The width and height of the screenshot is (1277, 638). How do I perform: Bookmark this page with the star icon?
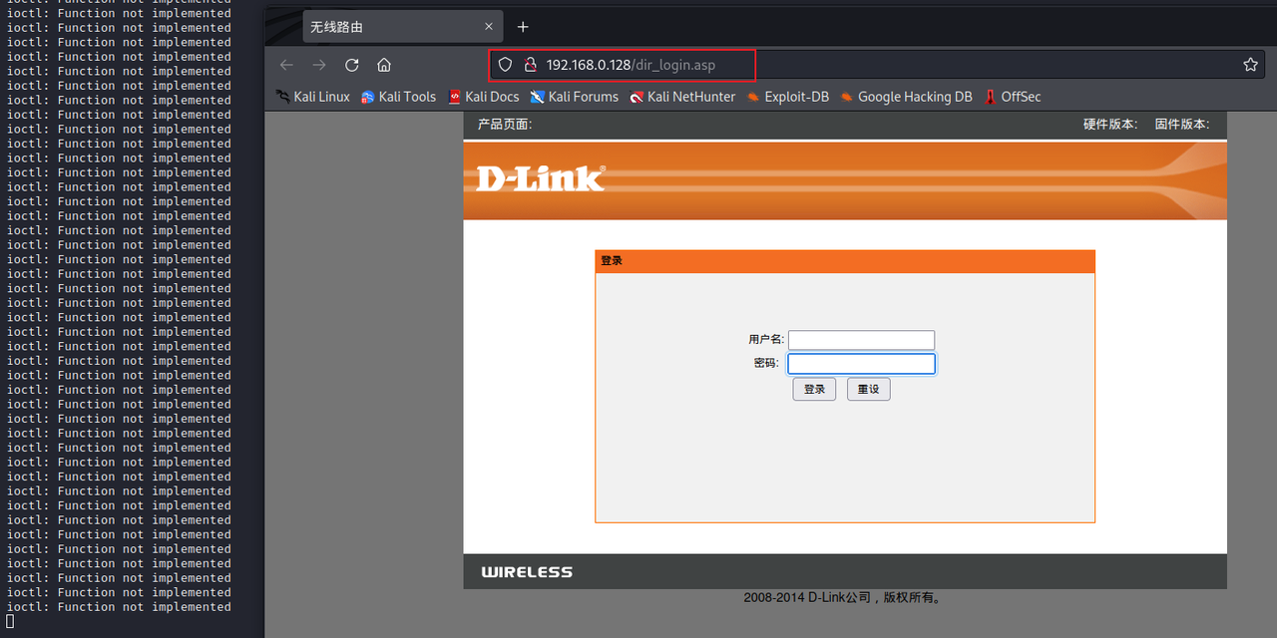1250,65
